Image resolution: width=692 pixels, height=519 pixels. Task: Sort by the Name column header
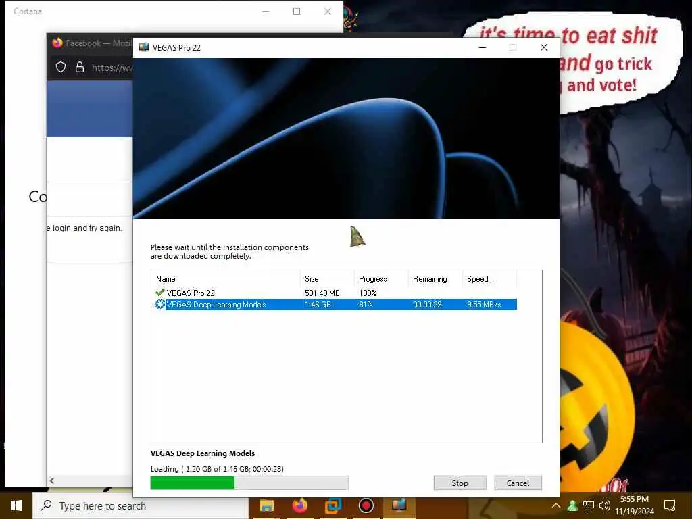[227, 279]
